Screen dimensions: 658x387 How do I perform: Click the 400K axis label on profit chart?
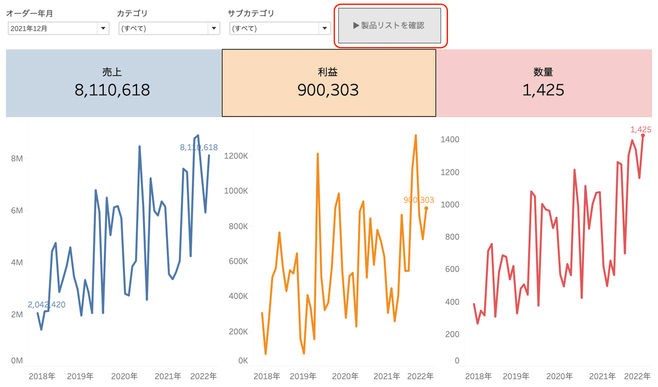239,297
